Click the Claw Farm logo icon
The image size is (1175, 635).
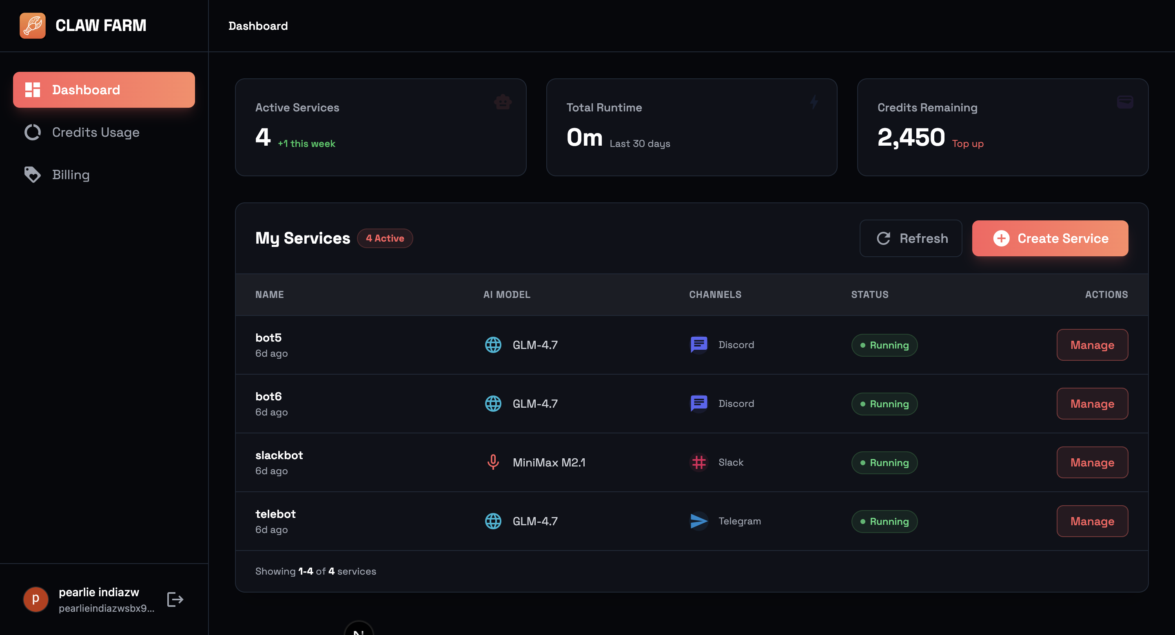click(32, 26)
